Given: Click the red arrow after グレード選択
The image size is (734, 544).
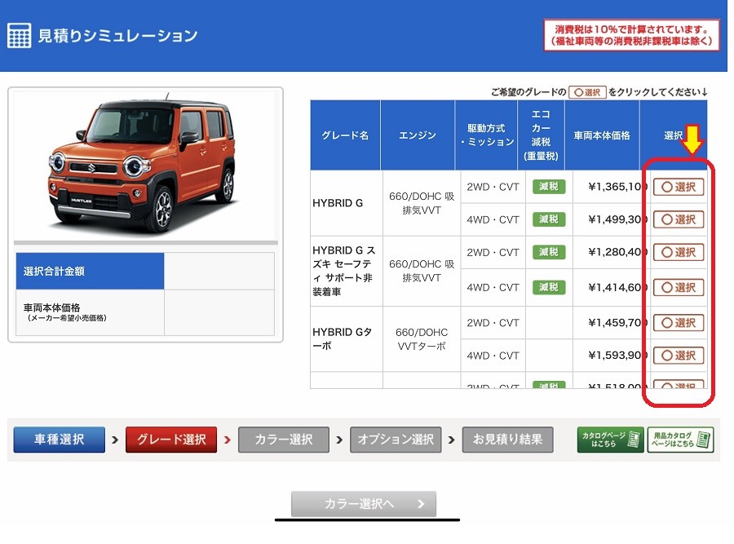Looking at the screenshot, I should coord(228,440).
